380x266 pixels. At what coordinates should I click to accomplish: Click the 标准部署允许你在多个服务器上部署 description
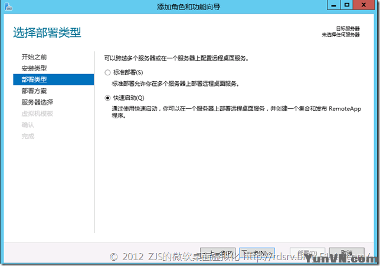point(175,84)
